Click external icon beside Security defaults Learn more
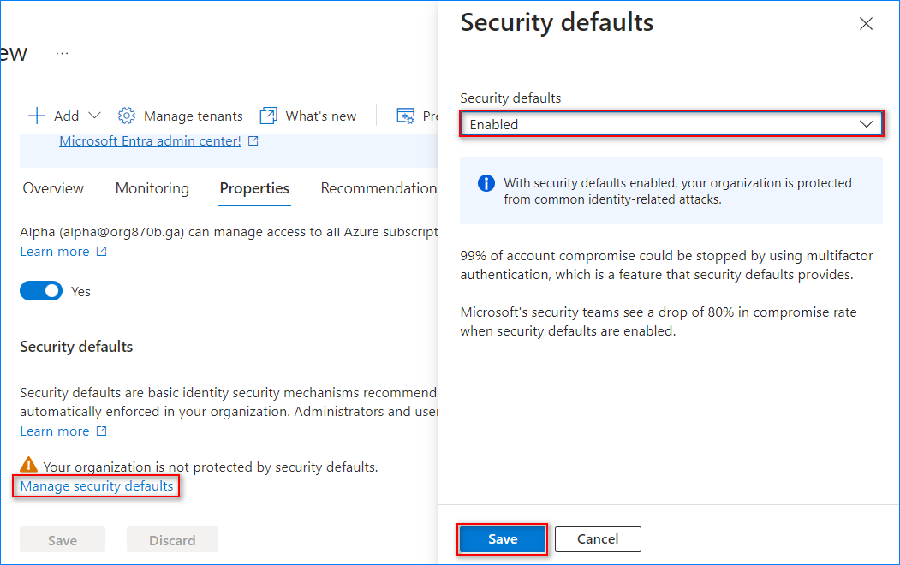 (102, 431)
